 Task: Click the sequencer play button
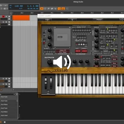click(x=79, y=44)
